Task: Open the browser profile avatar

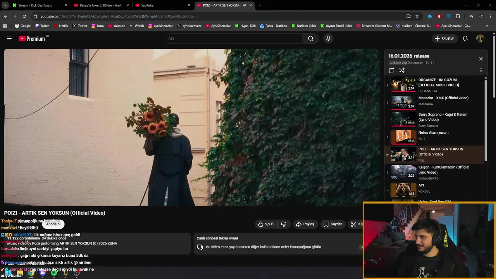Action: pos(481,16)
